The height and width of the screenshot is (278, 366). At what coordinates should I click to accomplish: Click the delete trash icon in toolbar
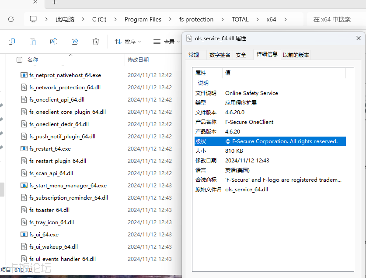[x=96, y=42]
